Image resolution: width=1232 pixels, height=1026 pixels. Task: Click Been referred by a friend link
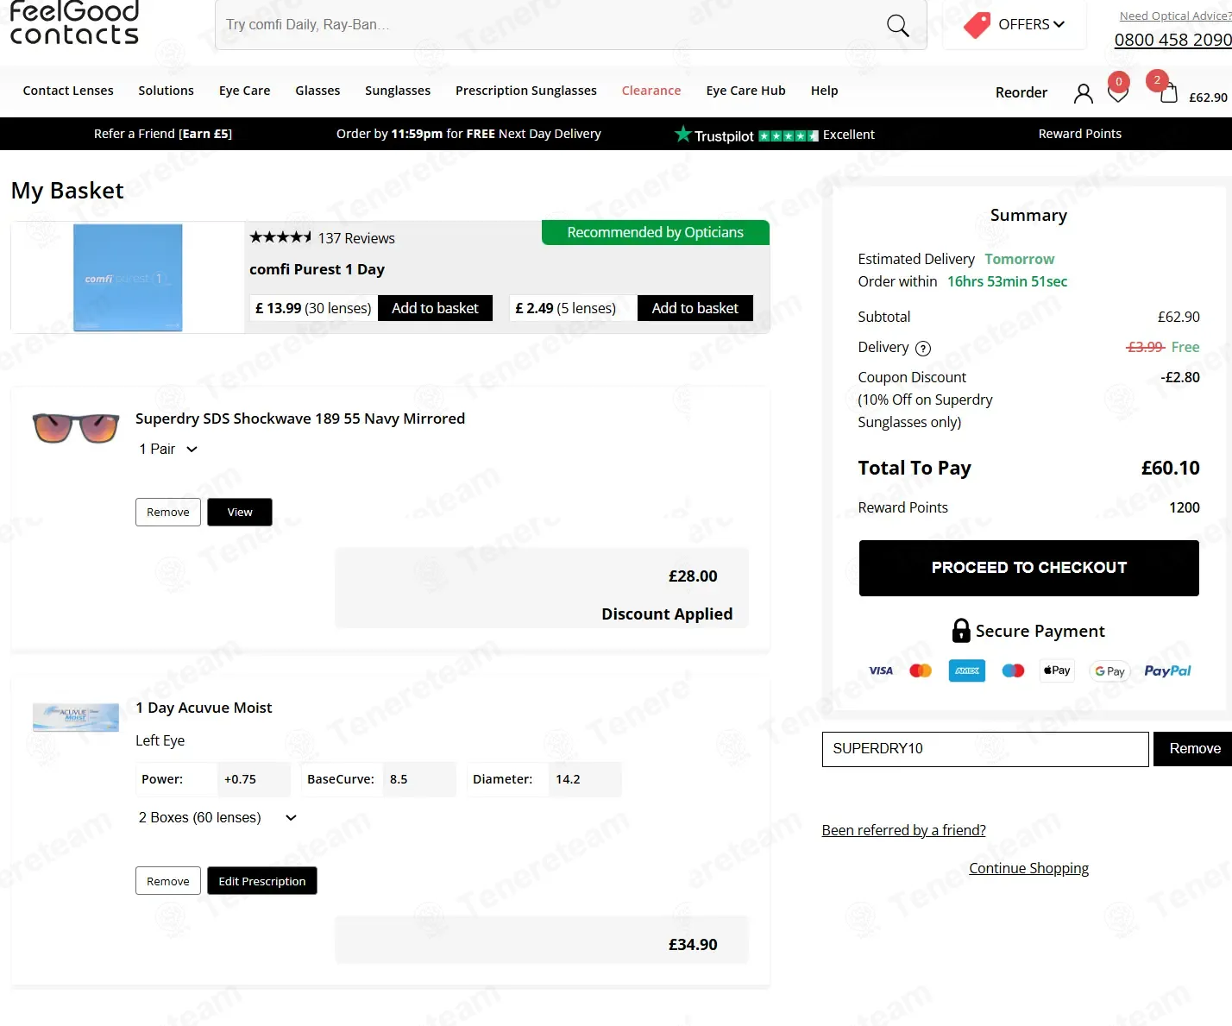coord(903,830)
